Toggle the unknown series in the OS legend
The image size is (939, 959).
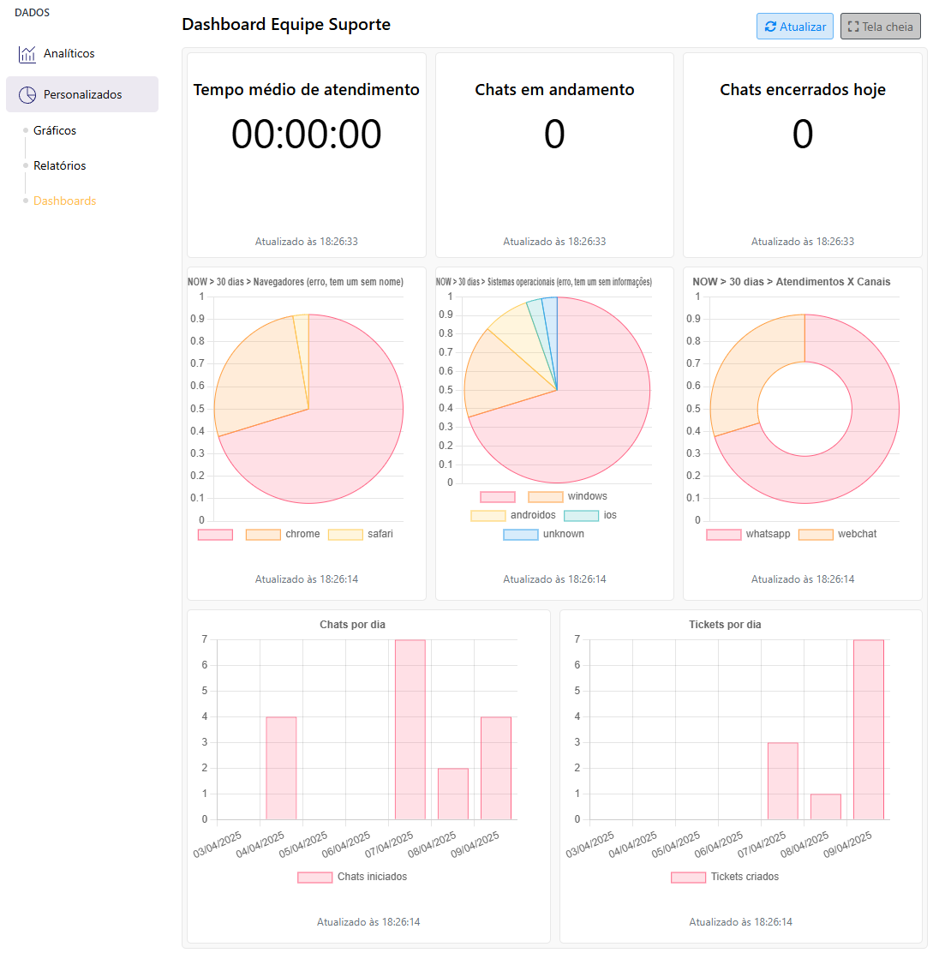click(542, 534)
